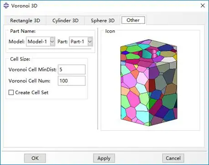The height and width of the screenshot is (165, 209).
Task: Click the 'Part:' label
Action: tap(63, 42)
